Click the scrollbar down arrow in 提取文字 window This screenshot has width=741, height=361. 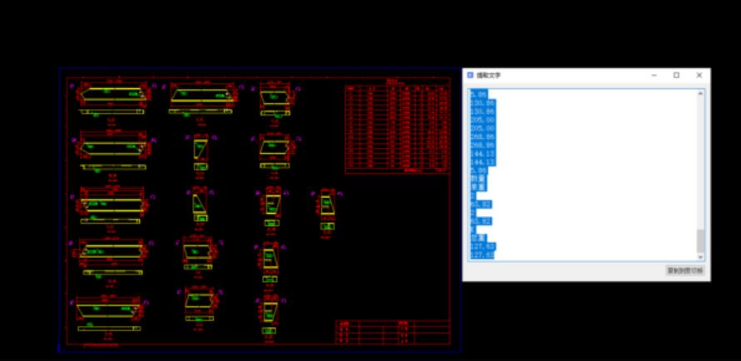click(x=700, y=257)
